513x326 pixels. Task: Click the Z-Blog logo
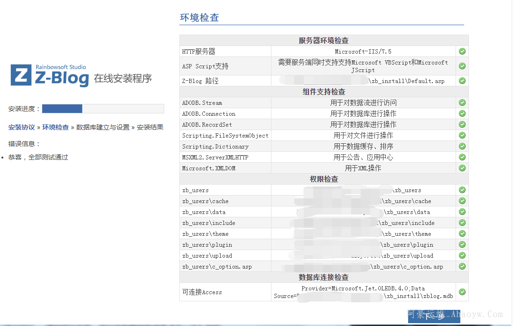click(50, 76)
